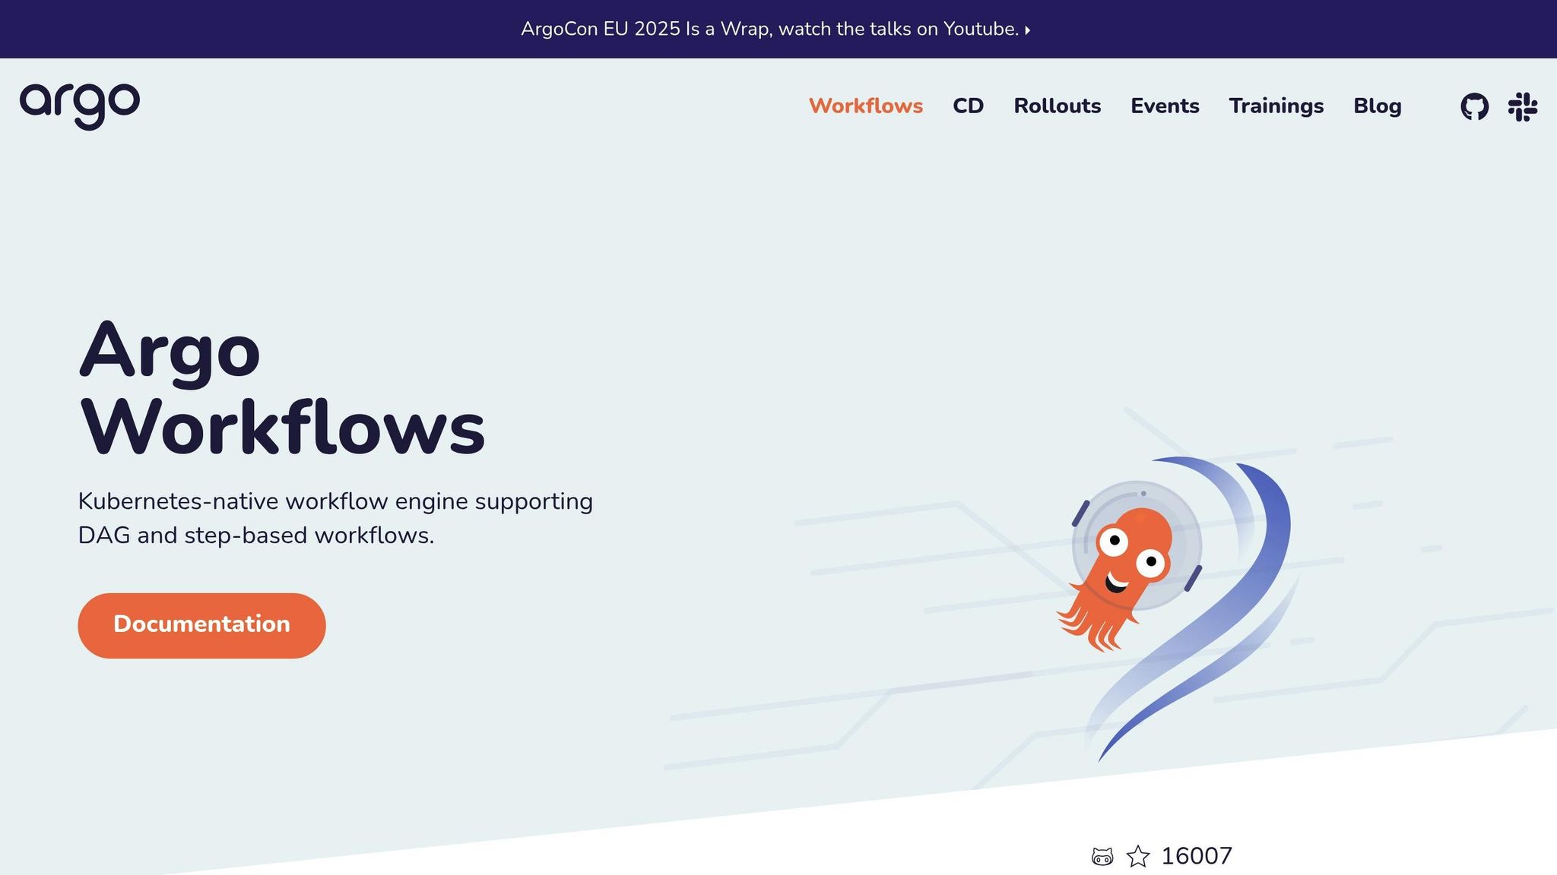Viewport: 1557px width, 875px height.
Task: Go to the Blog page
Action: 1378,106
